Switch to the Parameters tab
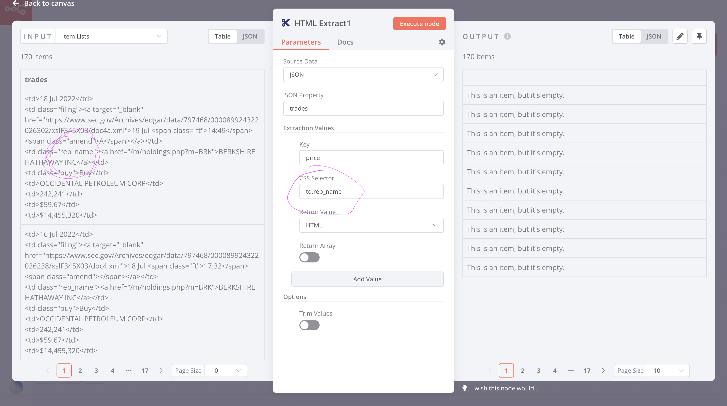This screenshot has height=406, width=727. 301,42
